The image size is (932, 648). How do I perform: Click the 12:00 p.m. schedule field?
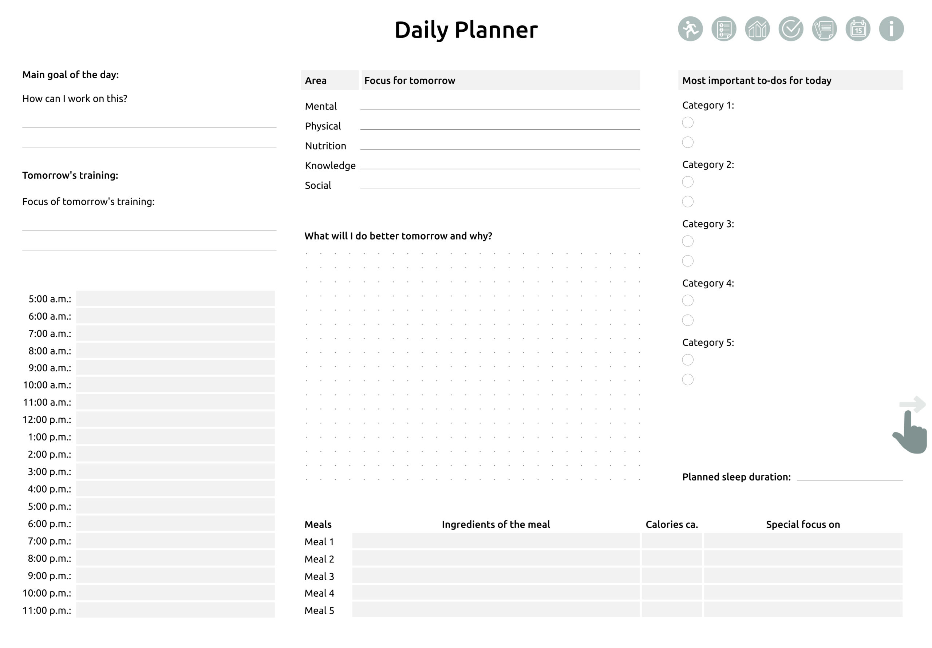click(x=175, y=419)
